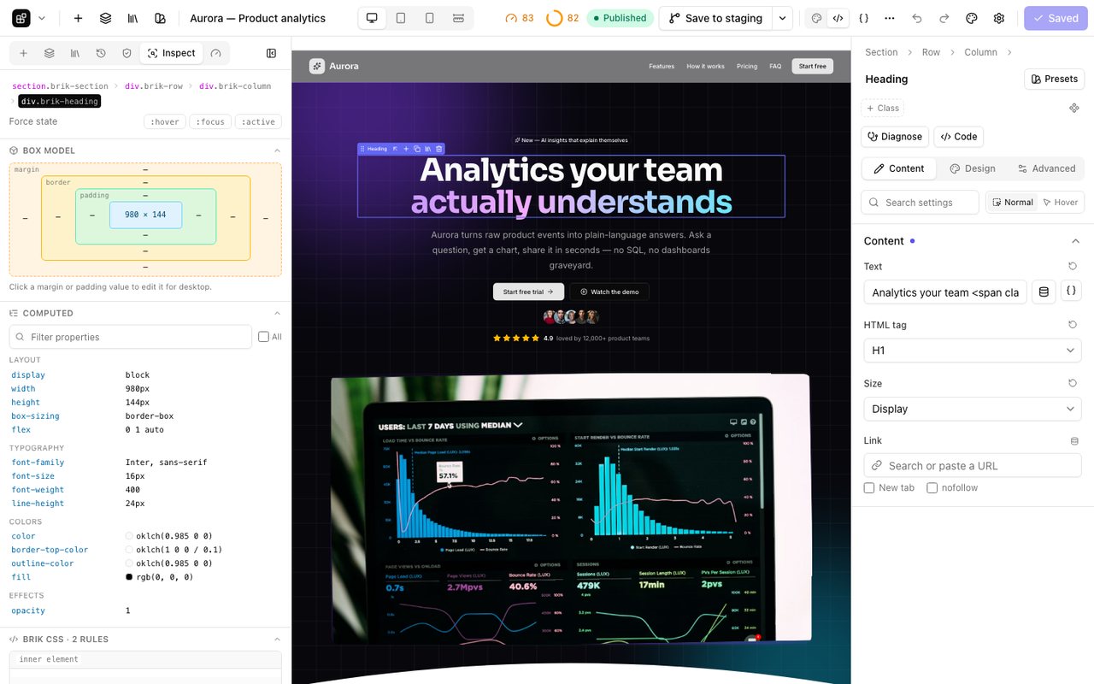This screenshot has height=684, width=1094.
Task: Click the shield icon in left panel
Action: pyautogui.click(x=126, y=53)
